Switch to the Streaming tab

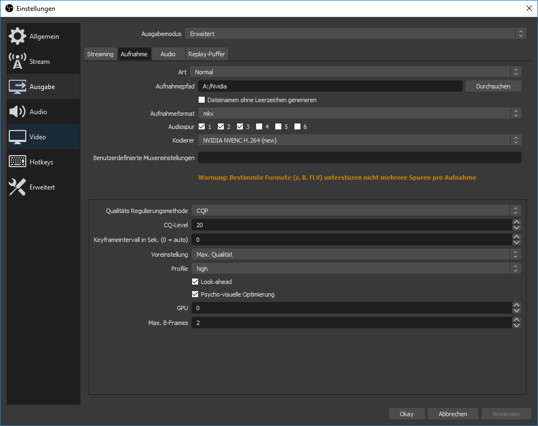click(100, 54)
